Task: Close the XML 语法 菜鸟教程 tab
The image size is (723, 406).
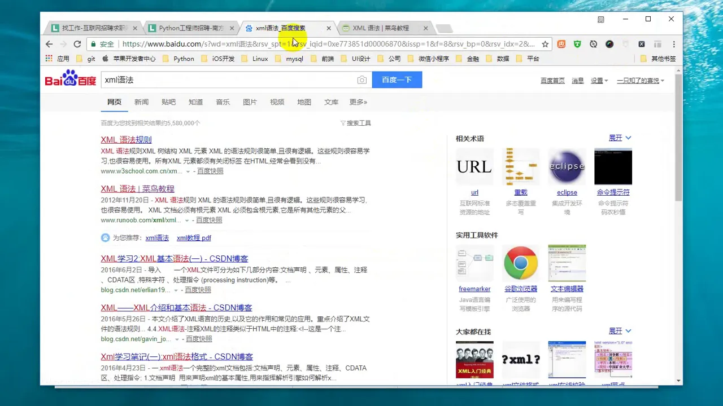Action: [x=425, y=28]
